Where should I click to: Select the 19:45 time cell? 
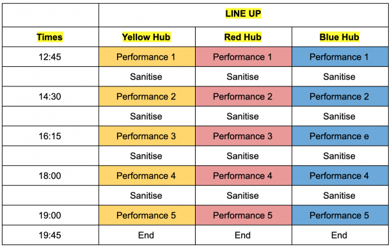(50, 235)
